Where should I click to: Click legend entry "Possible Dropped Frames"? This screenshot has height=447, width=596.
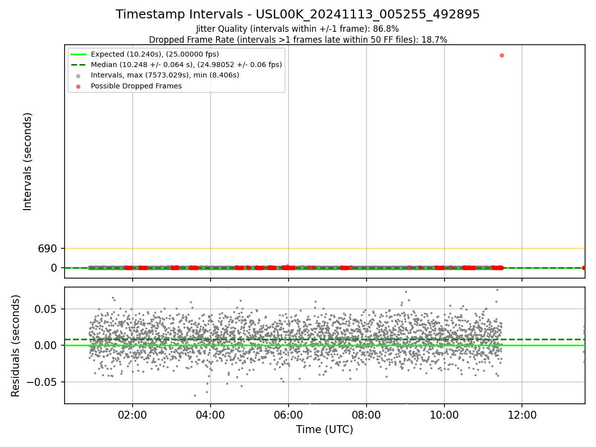pyautogui.click(x=136, y=86)
